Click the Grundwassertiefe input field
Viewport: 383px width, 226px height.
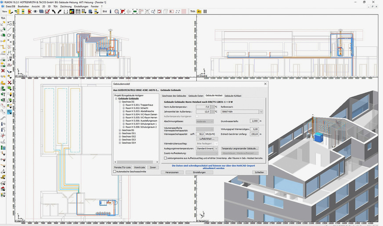click(x=254, y=121)
